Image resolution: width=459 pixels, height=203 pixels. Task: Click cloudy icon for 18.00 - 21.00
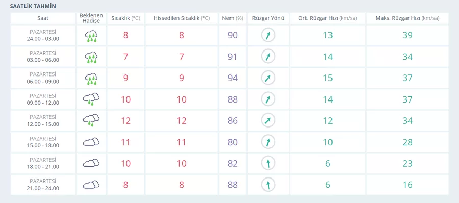91,163
